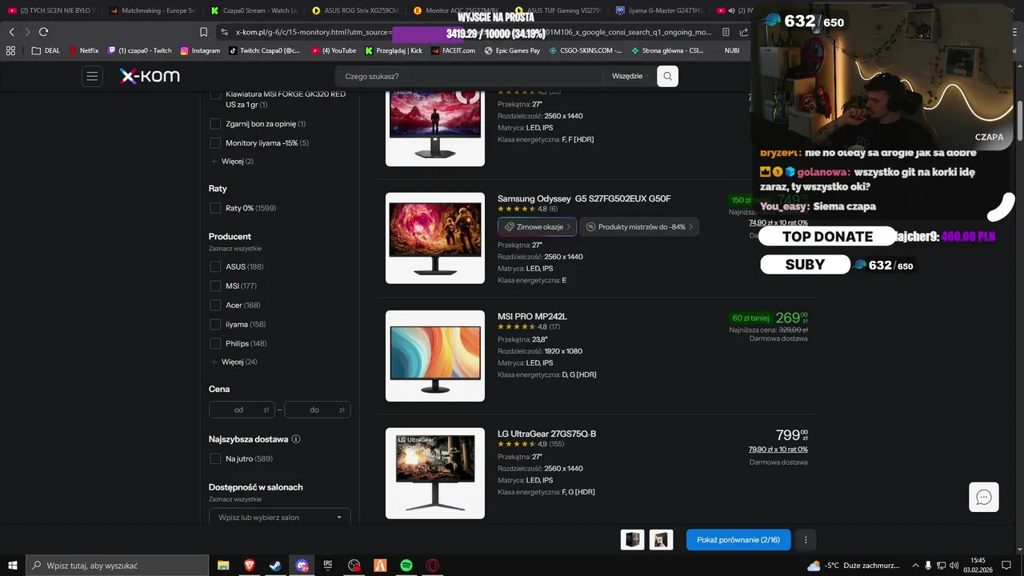Screen dimensions: 1024x576
Task: Open Windows notification center
Action: pos(1007,566)
